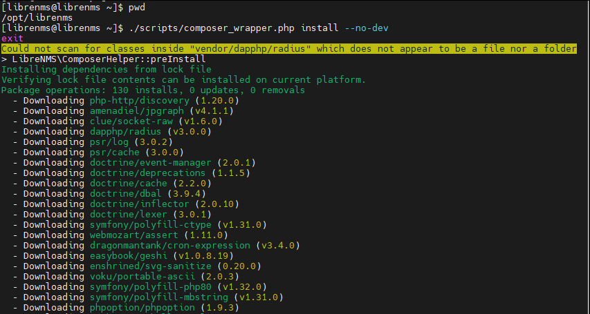Click './scripts/composer_wrapper.php' command text
Viewport: 590px width, 314px height.
212,28
